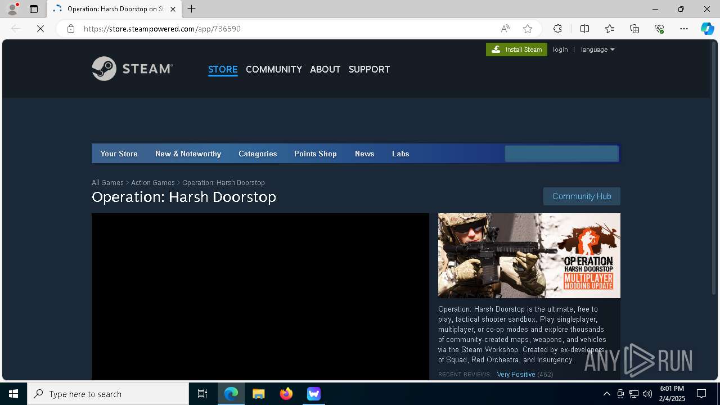Viewport: 720px width, 405px height.
Task: Follow Operation: Harsh Doorstop breadcrumb link
Action: click(223, 183)
